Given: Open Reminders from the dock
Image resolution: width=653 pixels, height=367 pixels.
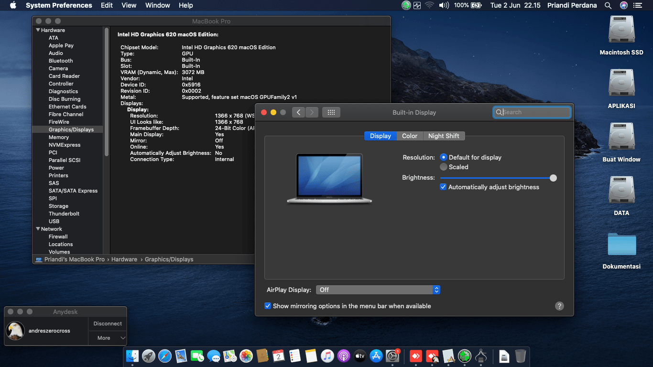Looking at the screenshot, I should [x=294, y=356].
